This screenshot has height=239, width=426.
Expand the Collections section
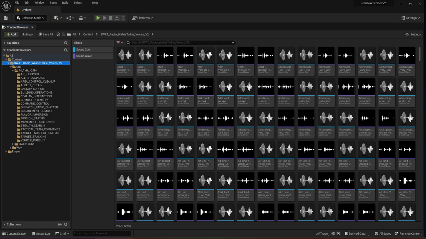[x=4, y=224]
